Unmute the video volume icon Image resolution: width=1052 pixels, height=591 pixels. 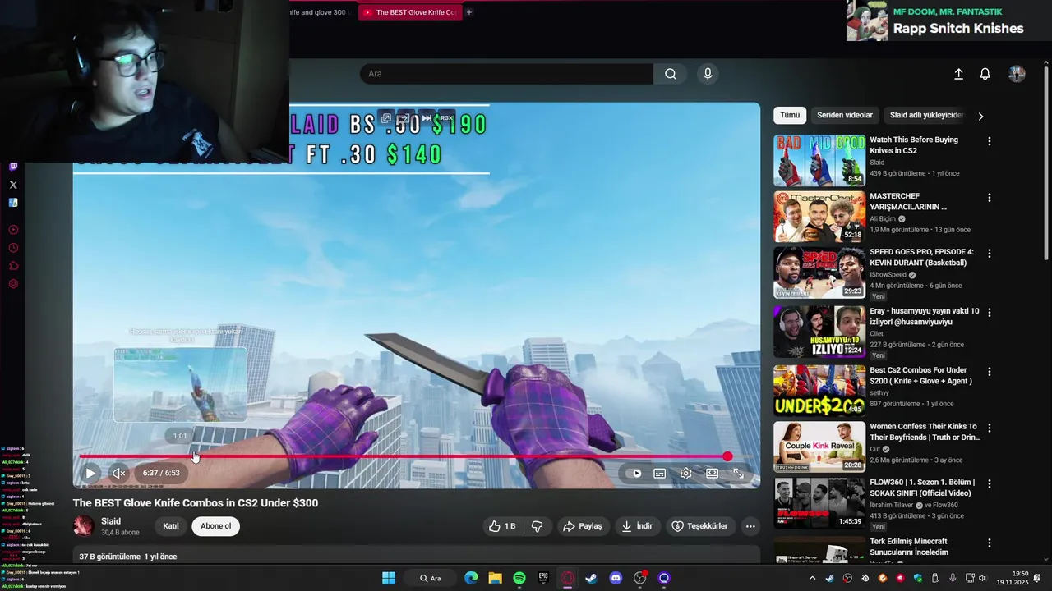119,473
